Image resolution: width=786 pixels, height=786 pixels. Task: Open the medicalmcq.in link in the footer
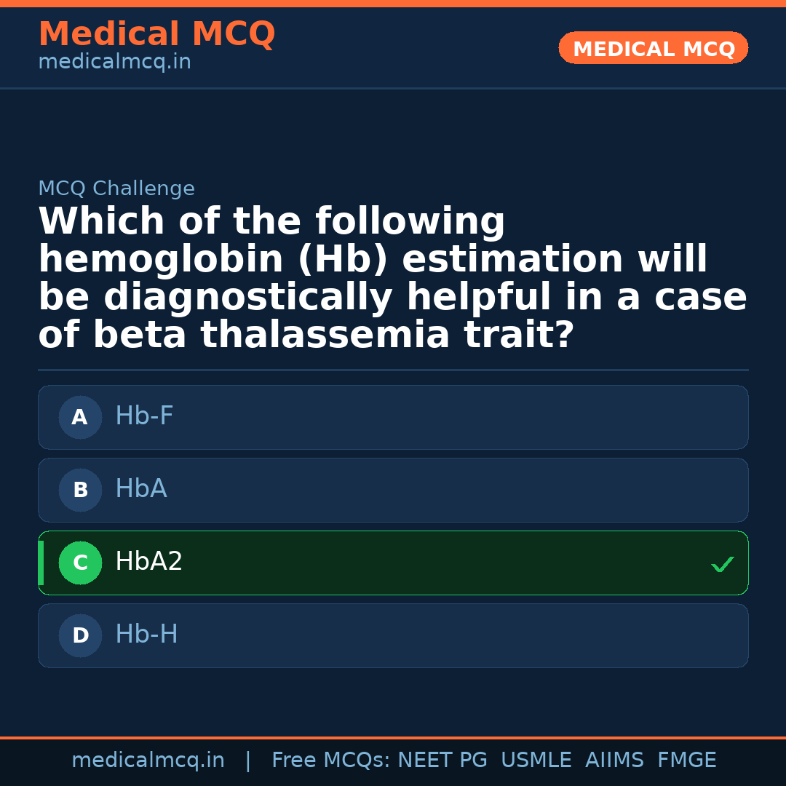click(x=148, y=761)
